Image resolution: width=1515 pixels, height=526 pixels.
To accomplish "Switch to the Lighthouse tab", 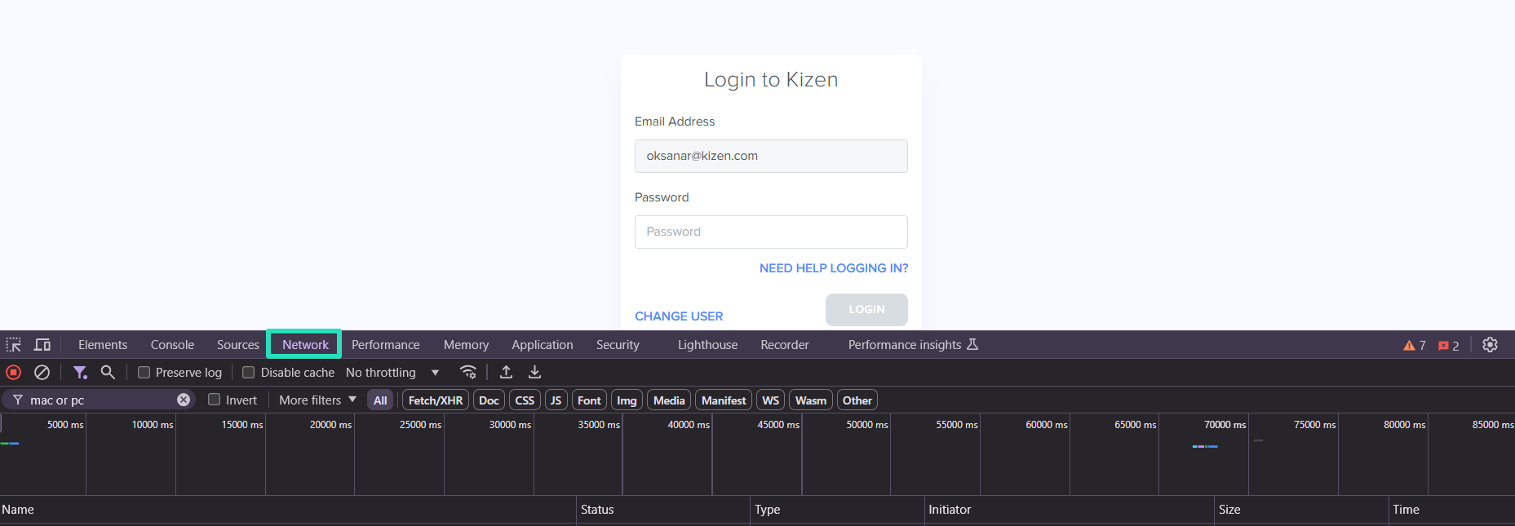I will click(707, 345).
